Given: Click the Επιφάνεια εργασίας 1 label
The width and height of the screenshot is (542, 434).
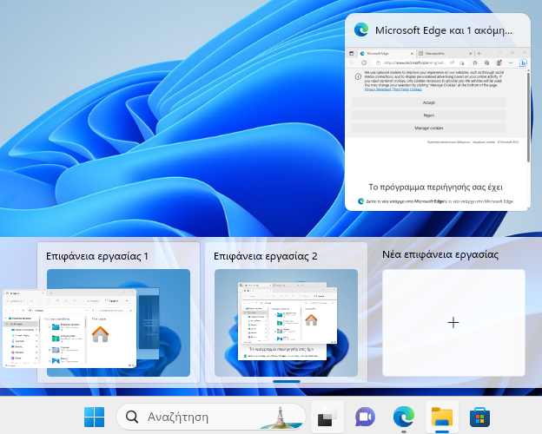Looking at the screenshot, I should pyautogui.click(x=97, y=256).
